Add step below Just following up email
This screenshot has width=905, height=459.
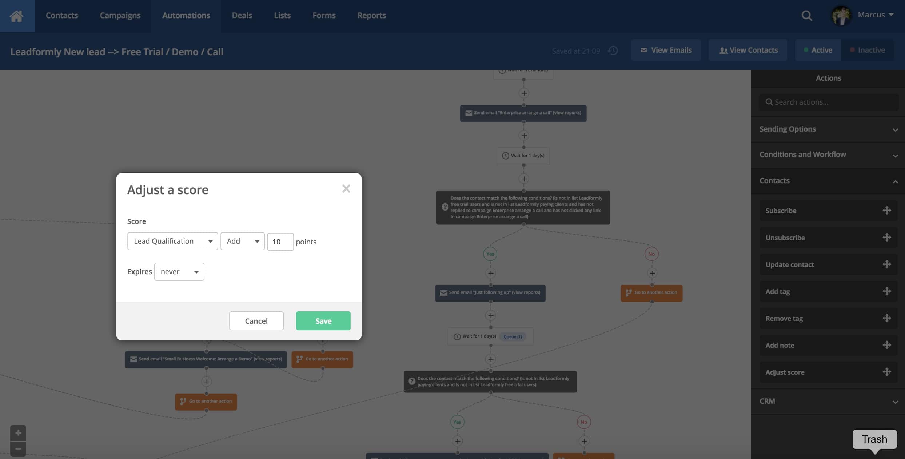coord(491,315)
